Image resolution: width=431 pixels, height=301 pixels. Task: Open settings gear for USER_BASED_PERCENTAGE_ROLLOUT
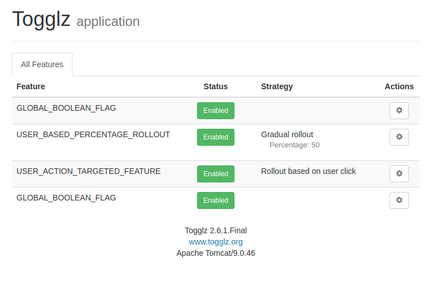point(399,137)
